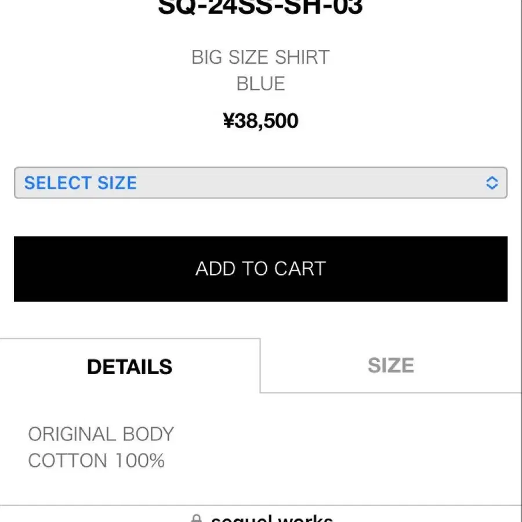Click the SQ-24SS-SH-03 product title
Viewport: 522px width, 522px height.
[x=260, y=6]
